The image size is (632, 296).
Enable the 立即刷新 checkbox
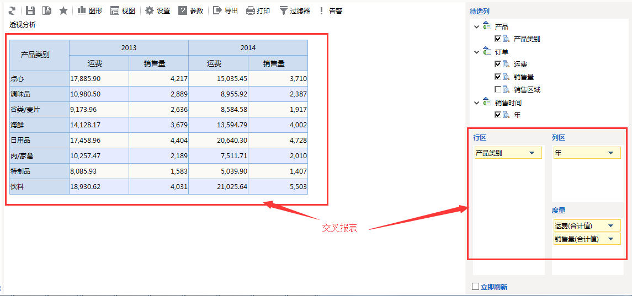(476, 286)
